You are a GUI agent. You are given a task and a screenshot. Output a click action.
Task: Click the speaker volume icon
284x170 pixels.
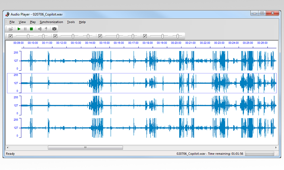point(40,29)
